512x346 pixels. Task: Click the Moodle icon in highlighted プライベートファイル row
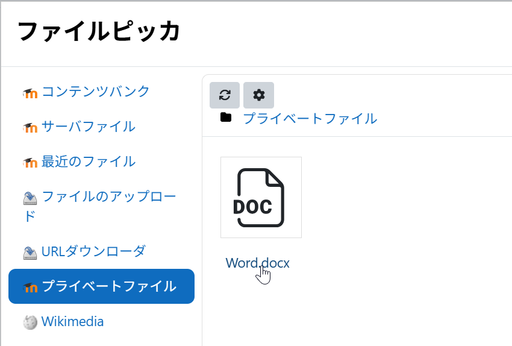coord(30,288)
